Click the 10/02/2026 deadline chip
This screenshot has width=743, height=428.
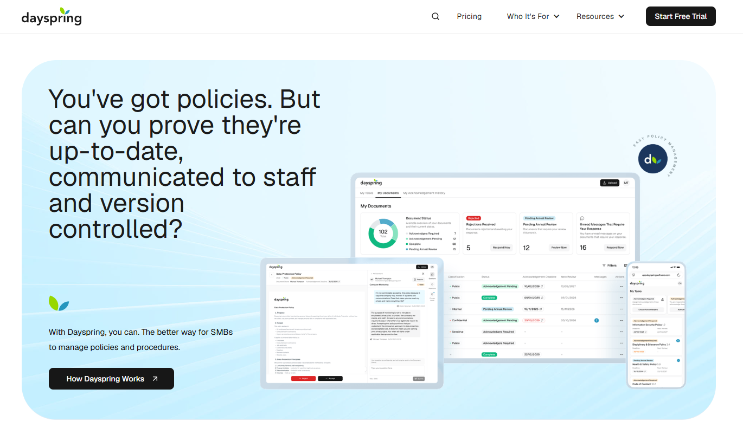click(x=533, y=286)
